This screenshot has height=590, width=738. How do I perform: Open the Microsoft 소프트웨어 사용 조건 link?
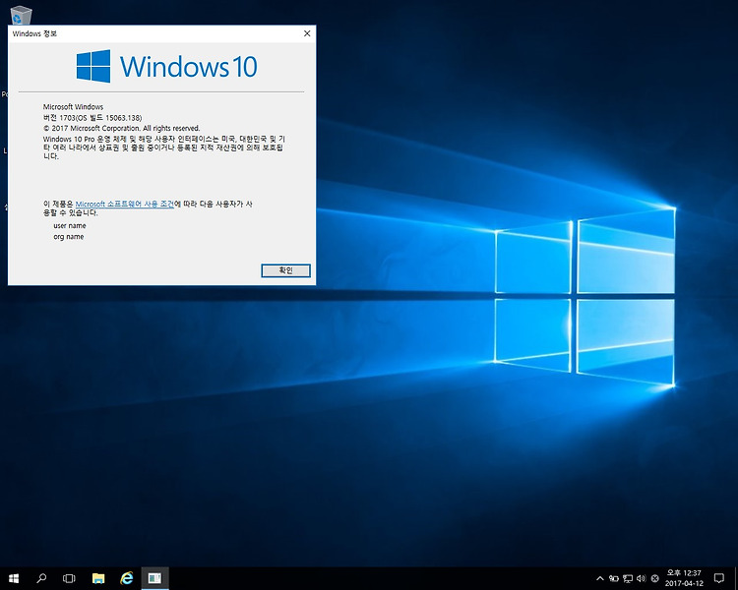point(125,205)
